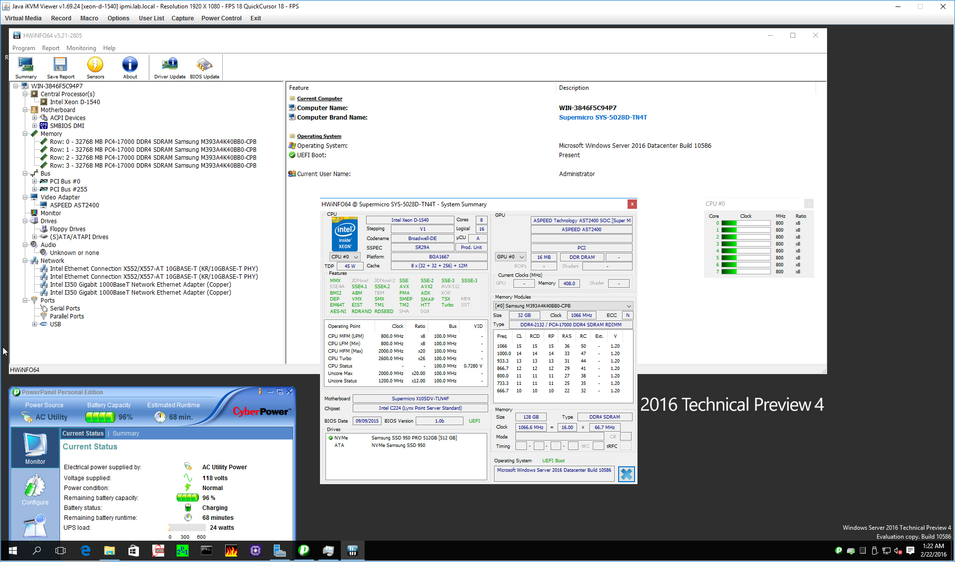This screenshot has height=562, width=955.
Task: Select the Current Status tab in PowerPanel
Action: click(x=83, y=434)
